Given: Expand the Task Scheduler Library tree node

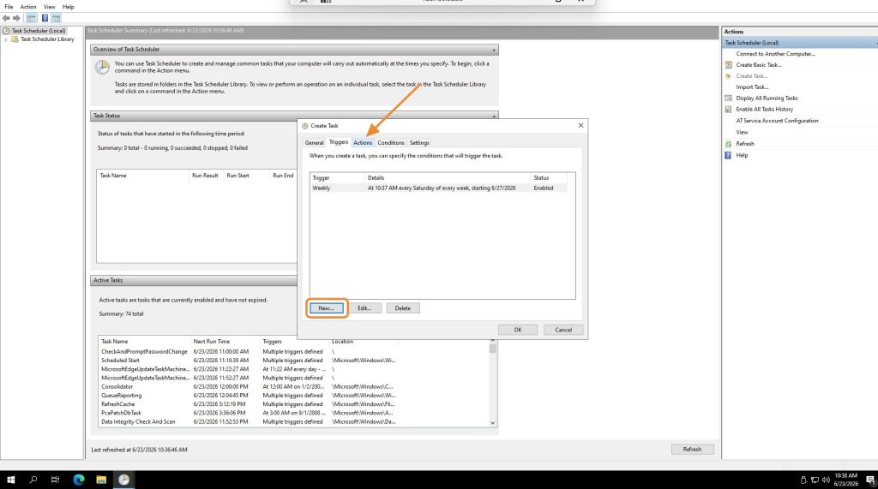Looking at the screenshot, I should pyautogui.click(x=6, y=39).
